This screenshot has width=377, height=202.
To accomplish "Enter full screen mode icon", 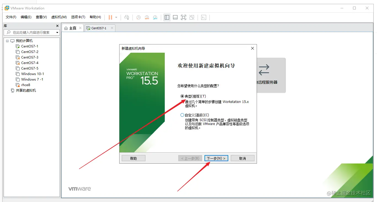I will pos(184,17).
